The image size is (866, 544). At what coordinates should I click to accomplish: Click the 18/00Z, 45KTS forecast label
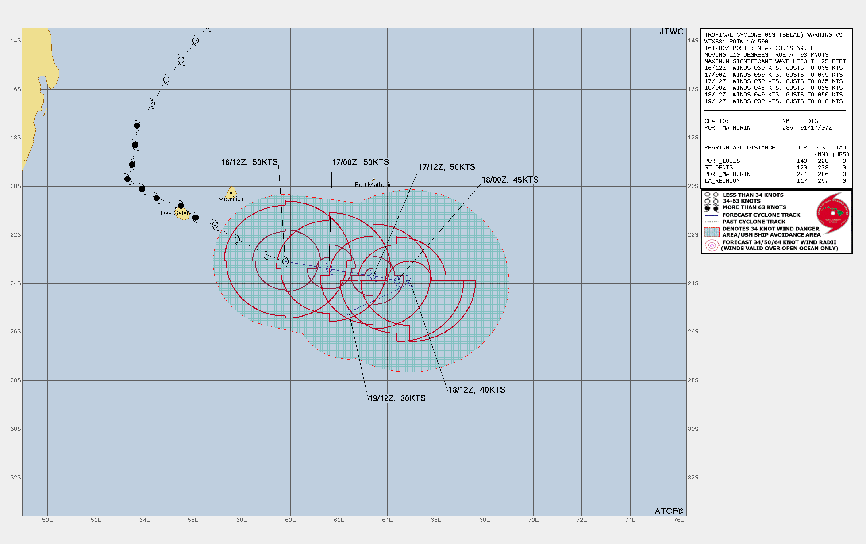point(510,180)
